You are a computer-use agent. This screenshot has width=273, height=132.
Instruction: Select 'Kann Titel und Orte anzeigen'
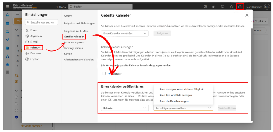(x=176, y=95)
